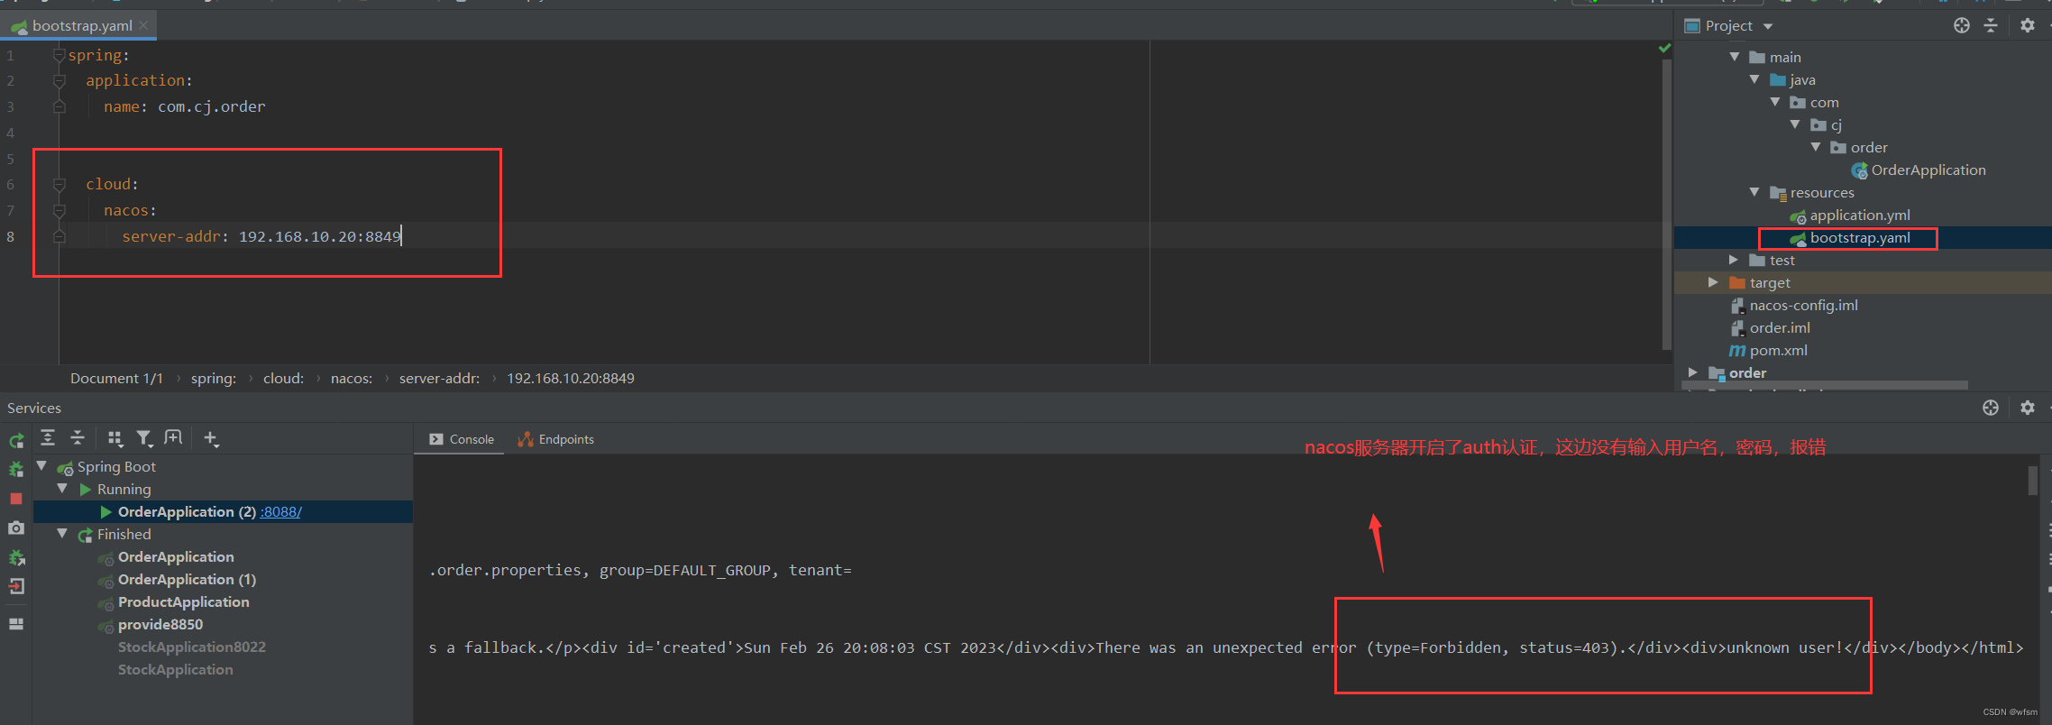
Task: Fold the spring: block in gutter
Action: click(x=60, y=55)
